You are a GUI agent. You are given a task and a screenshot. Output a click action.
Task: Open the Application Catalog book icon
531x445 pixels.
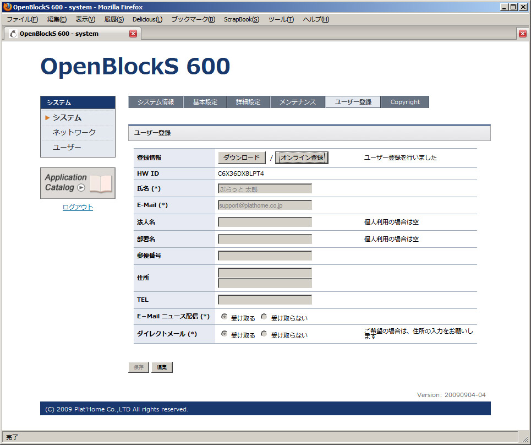[101, 184]
